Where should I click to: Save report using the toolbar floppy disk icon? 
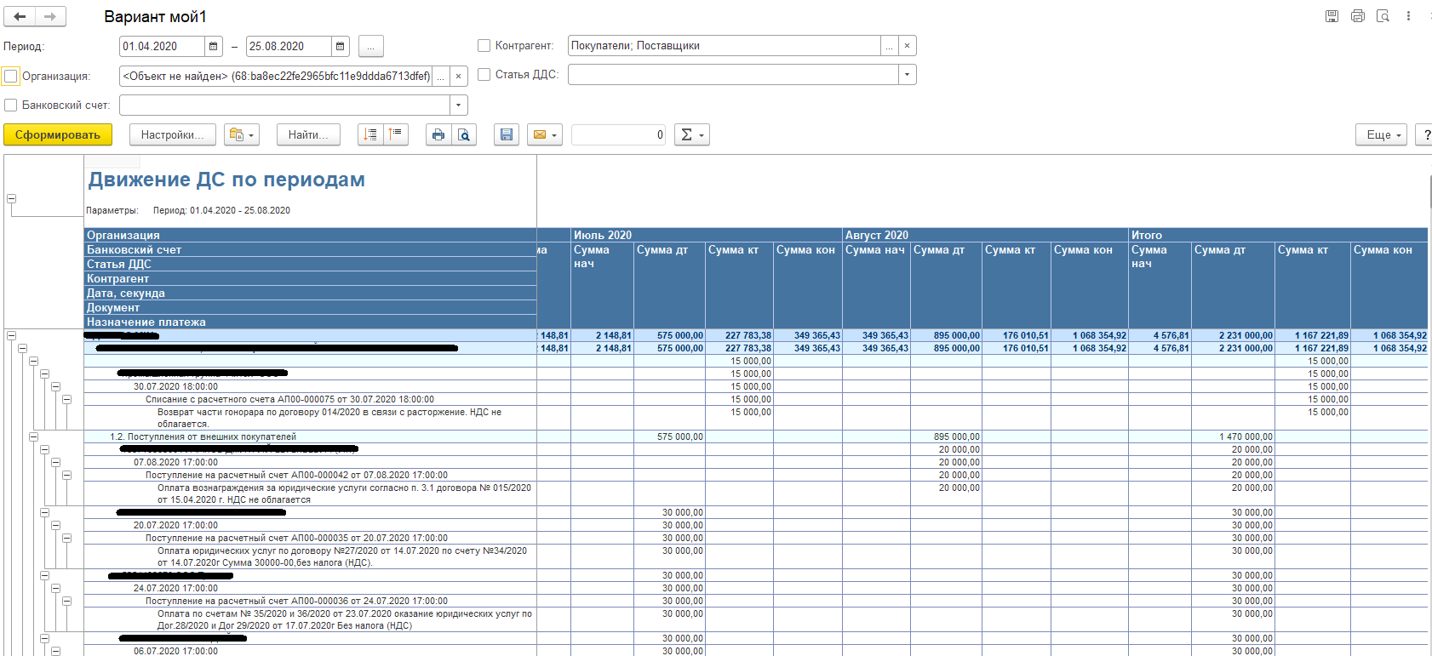click(507, 134)
